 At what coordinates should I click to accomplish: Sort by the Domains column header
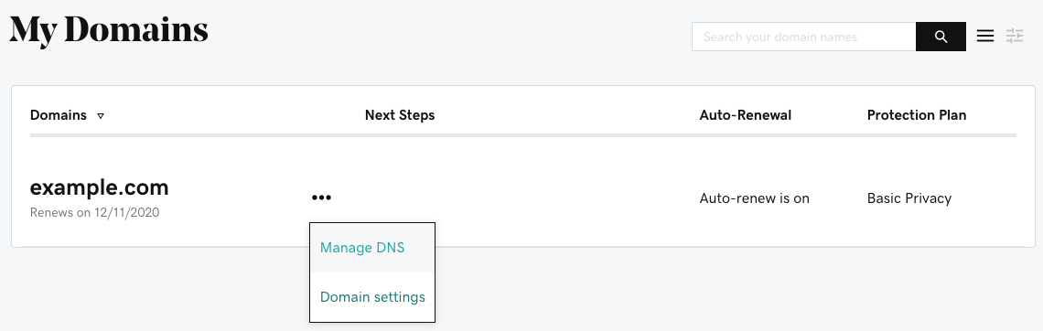point(59,115)
